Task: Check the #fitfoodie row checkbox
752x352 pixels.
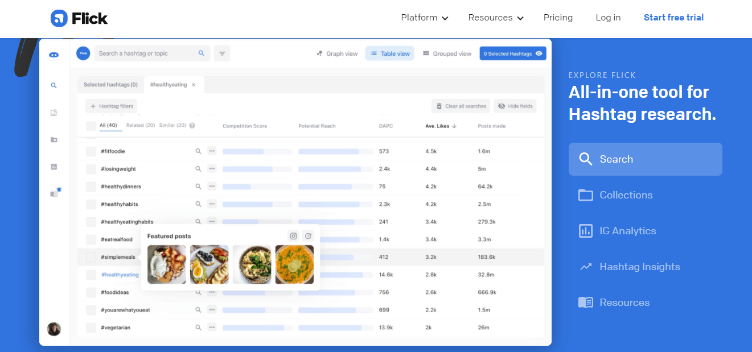Action: tap(91, 151)
